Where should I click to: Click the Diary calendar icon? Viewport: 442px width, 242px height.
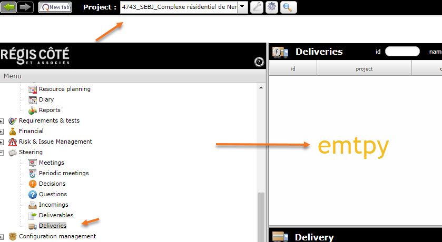pos(33,100)
